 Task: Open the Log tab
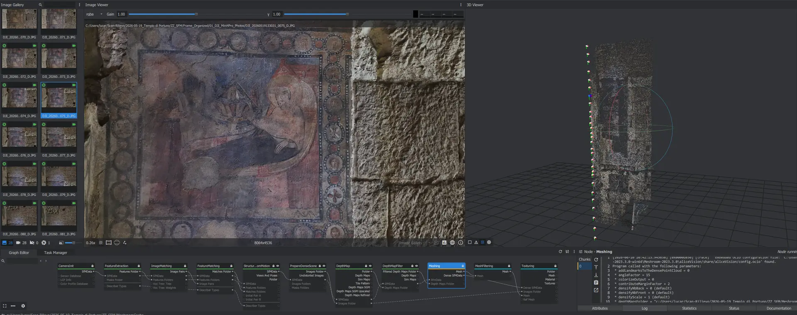tap(644, 308)
